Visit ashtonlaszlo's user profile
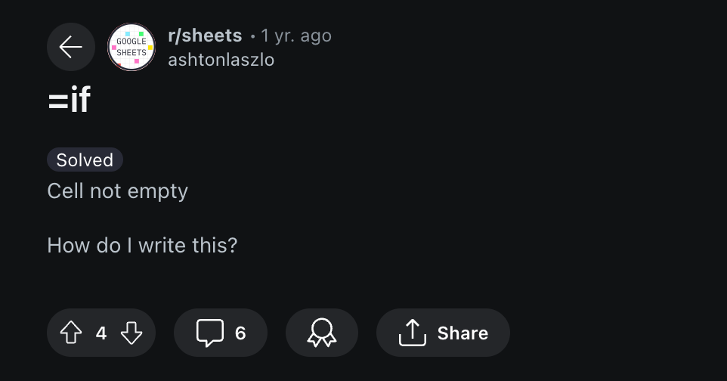Image resolution: width=727 pixels, height=381 pixels. click(221, 59)
